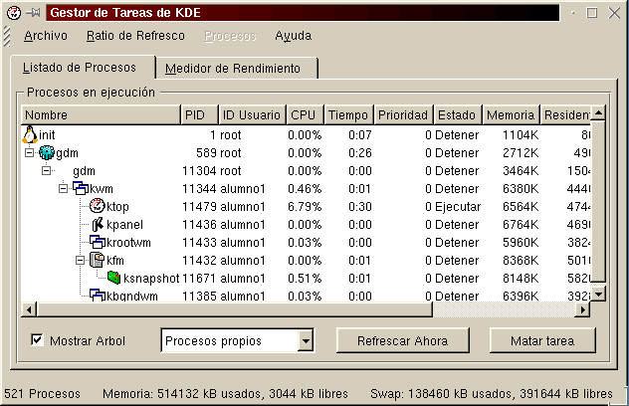The image size is (629, 406).
Task: Open the Ayuda menu
Action: (294, 36)
